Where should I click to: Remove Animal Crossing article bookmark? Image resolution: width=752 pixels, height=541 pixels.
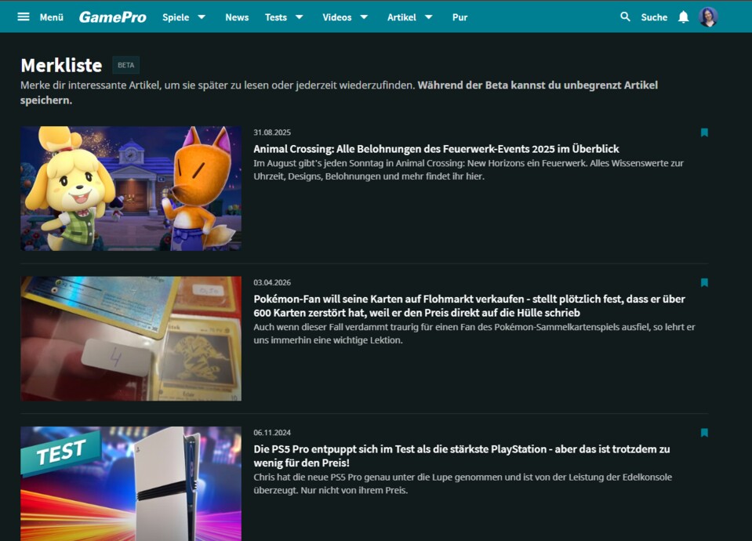(x=704, y=133)
